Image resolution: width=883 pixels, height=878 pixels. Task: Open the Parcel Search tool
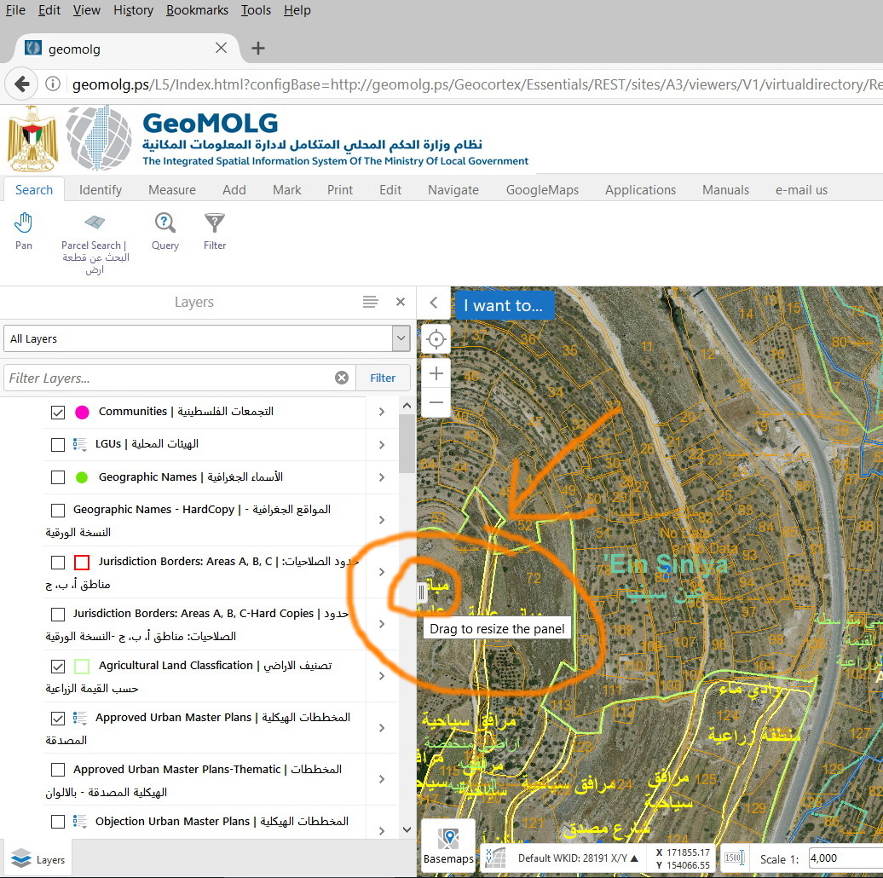[95, 243]
